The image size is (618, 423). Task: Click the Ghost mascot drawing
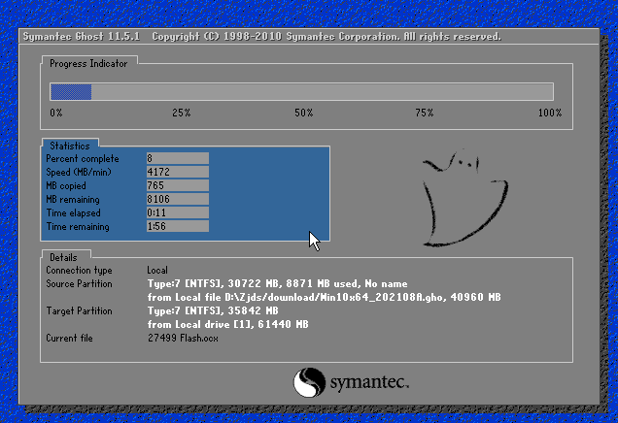[465, 198]
